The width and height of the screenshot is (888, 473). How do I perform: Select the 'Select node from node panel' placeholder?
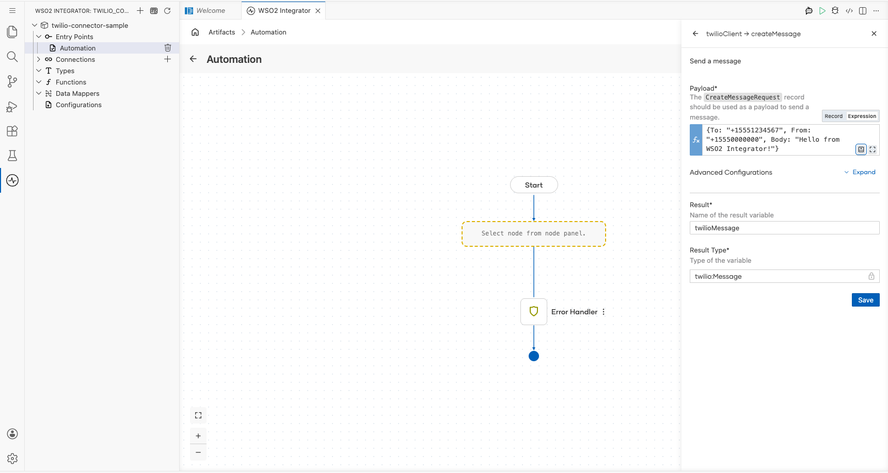click(x=534, y=234)
